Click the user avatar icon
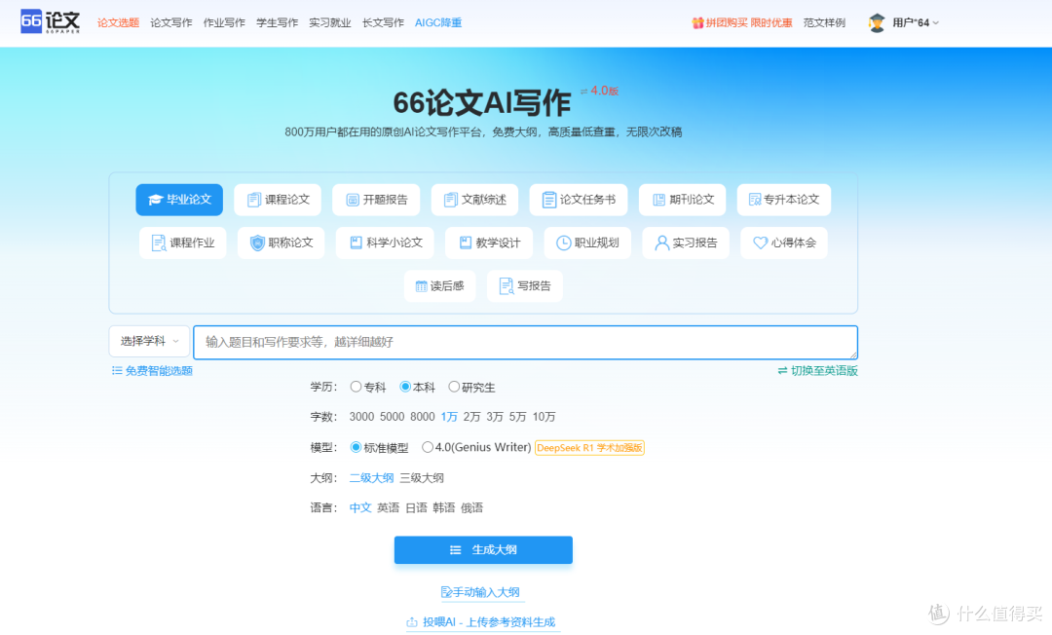The width and height of the screenshot is (1052, 635). [x=877, y=22]
